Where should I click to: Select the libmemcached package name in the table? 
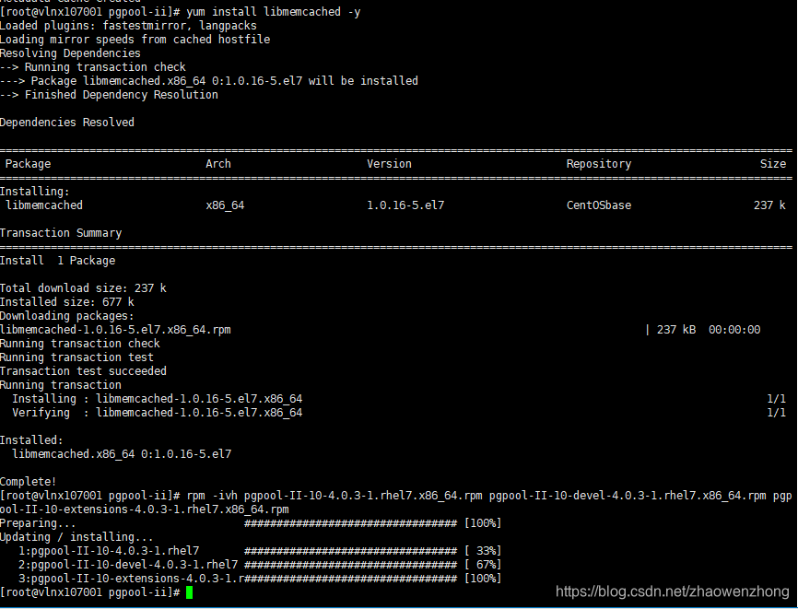pos(43,205)
